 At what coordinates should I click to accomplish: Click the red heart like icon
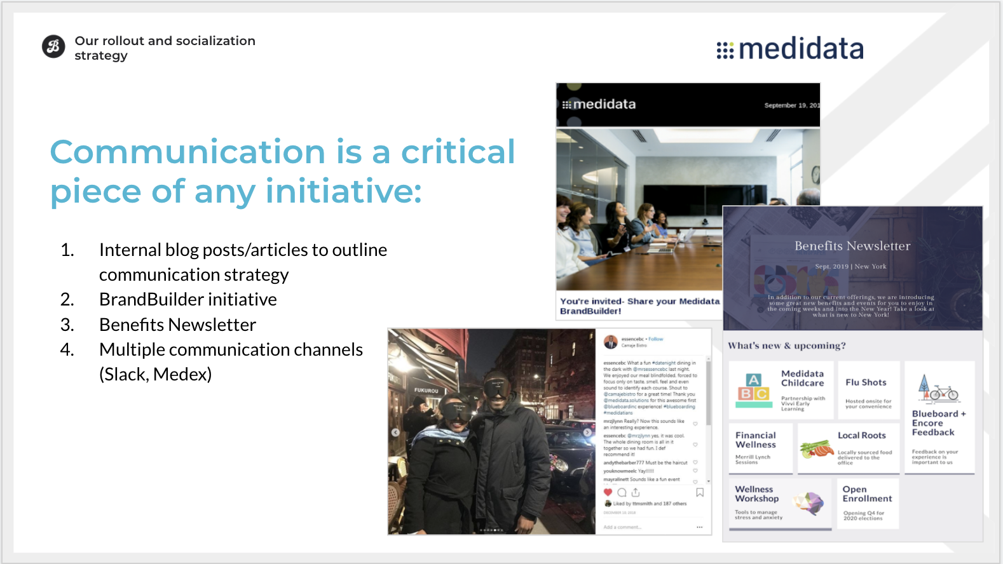608,492
